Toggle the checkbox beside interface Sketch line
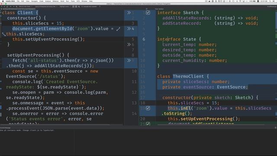 pyautogui.click(x=148, y=13)
